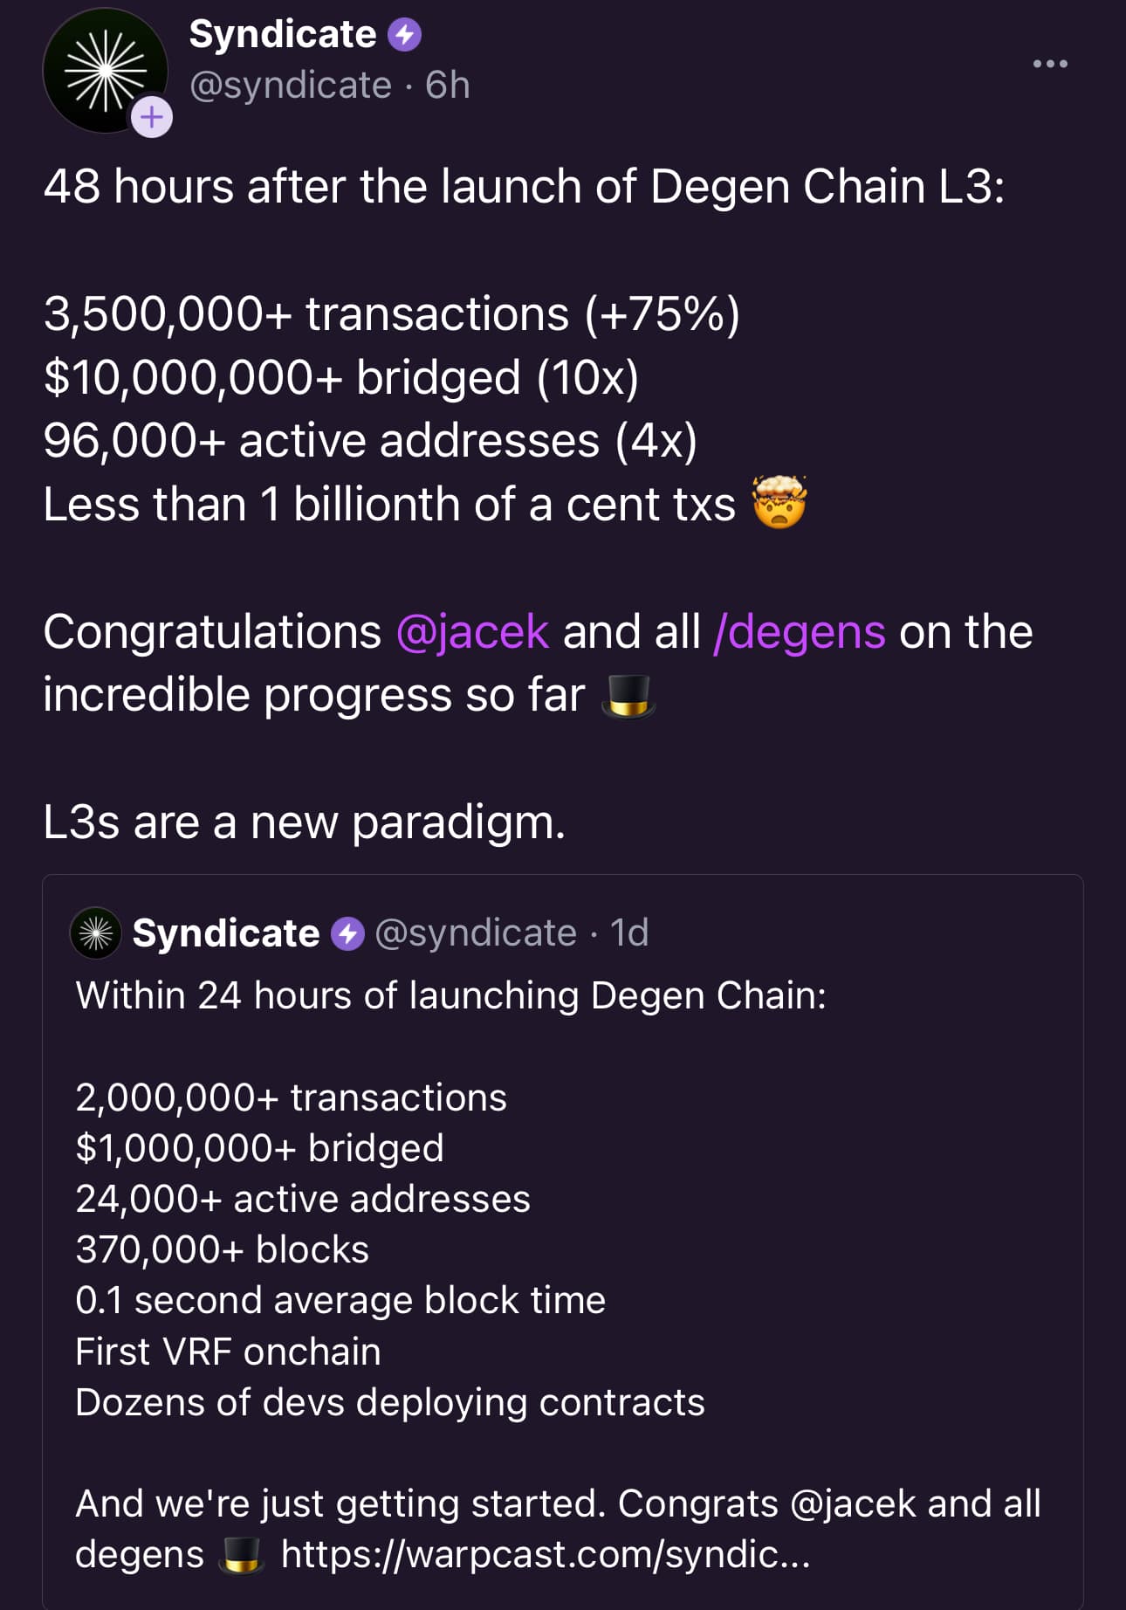The width and height of the screenshot is (1126, 1610).
Task: Open the @jacek mention in main cast
Action: [x=472, y=631]
